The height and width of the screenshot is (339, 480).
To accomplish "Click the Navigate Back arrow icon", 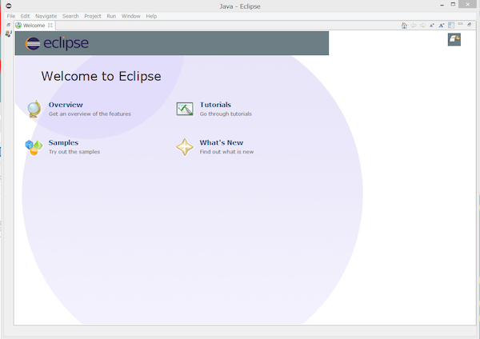I will (x=414, y=26).
